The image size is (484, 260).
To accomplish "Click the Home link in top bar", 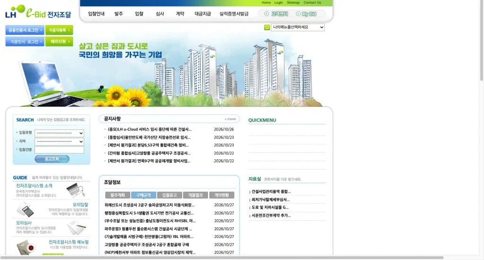I will (x=266, y=2).
